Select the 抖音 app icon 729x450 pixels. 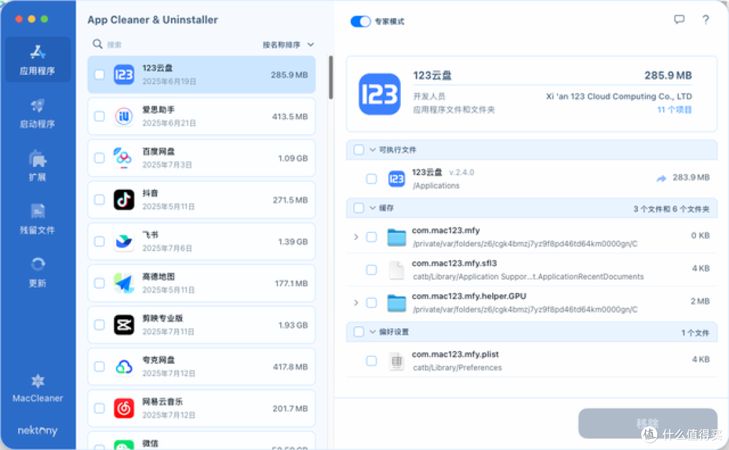pyautogui.click(x=124, y=200)
